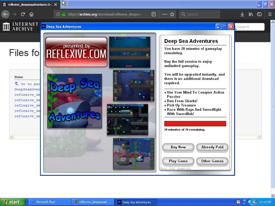The image size is (275, 206).
Task: Click the green secure padlock icon
Action: pos(64,14)
